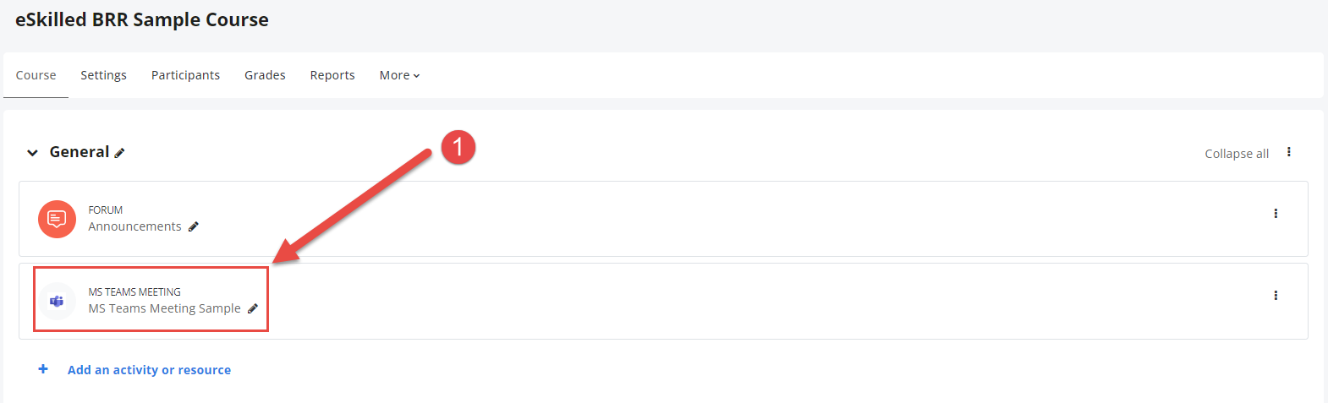Click Add an activity or resource

click(149, 370)
